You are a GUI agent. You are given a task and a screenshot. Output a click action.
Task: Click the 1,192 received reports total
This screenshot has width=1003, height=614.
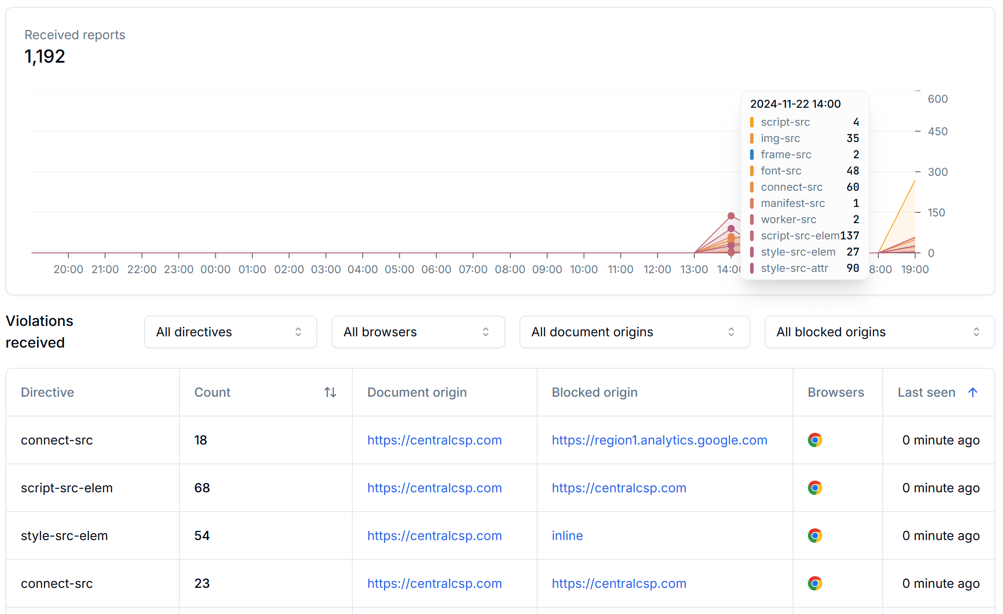[45, 57]
